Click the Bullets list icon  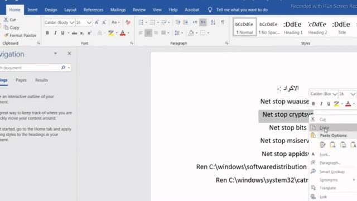pyautogui.click(x=141, y=22)
